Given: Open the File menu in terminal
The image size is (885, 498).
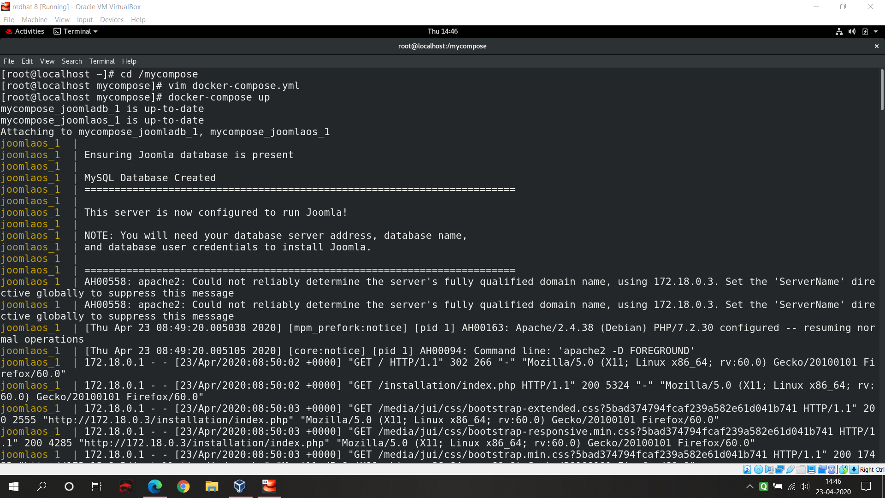Looking at the screenshot, I should 9,61.
